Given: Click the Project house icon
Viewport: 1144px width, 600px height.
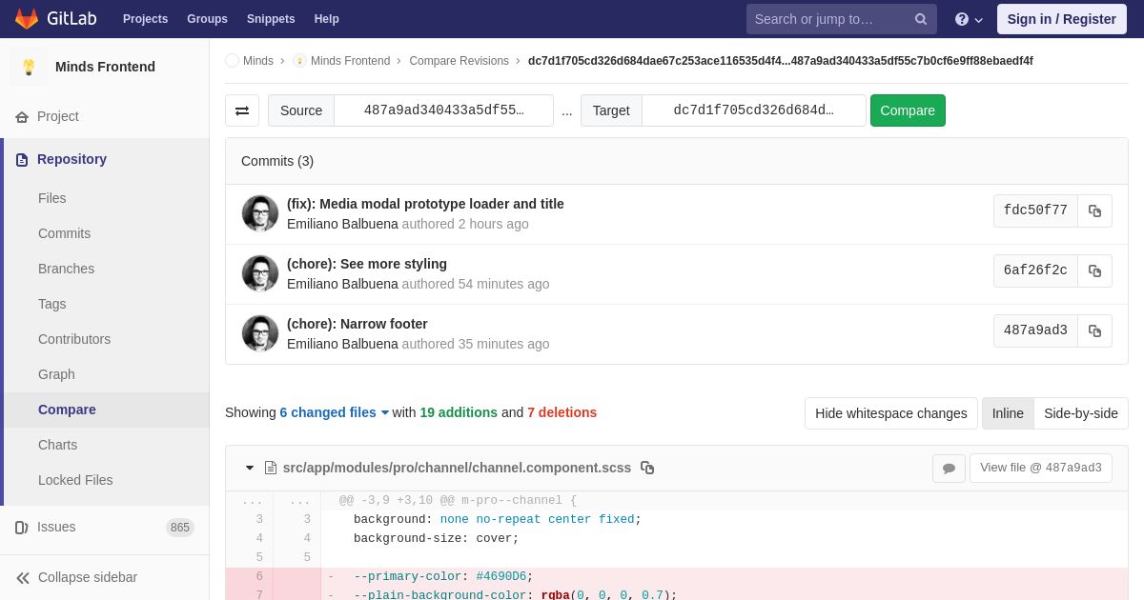Looking at the screenshot, I should pyautogui.click(x=22, y=116).
